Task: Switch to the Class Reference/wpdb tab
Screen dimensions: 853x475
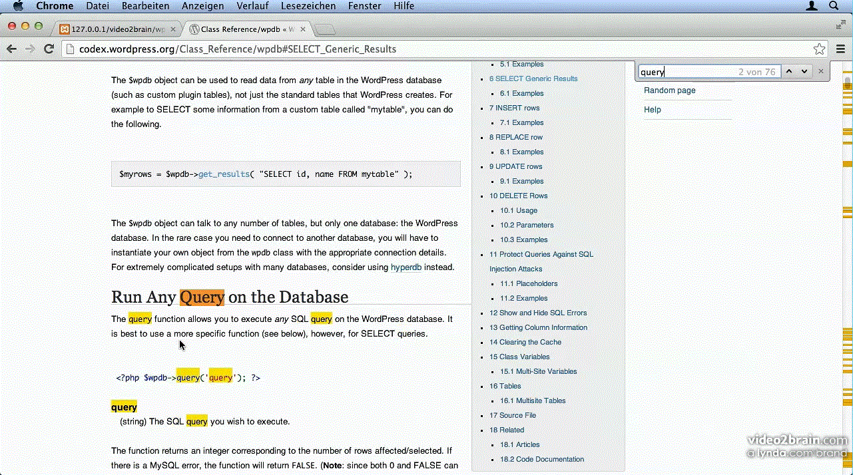Action: (x=246, y=29)
